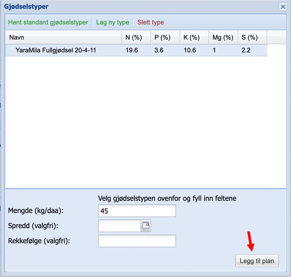
Task: Delete selected type with Slett type
Action: click(150, 22)
